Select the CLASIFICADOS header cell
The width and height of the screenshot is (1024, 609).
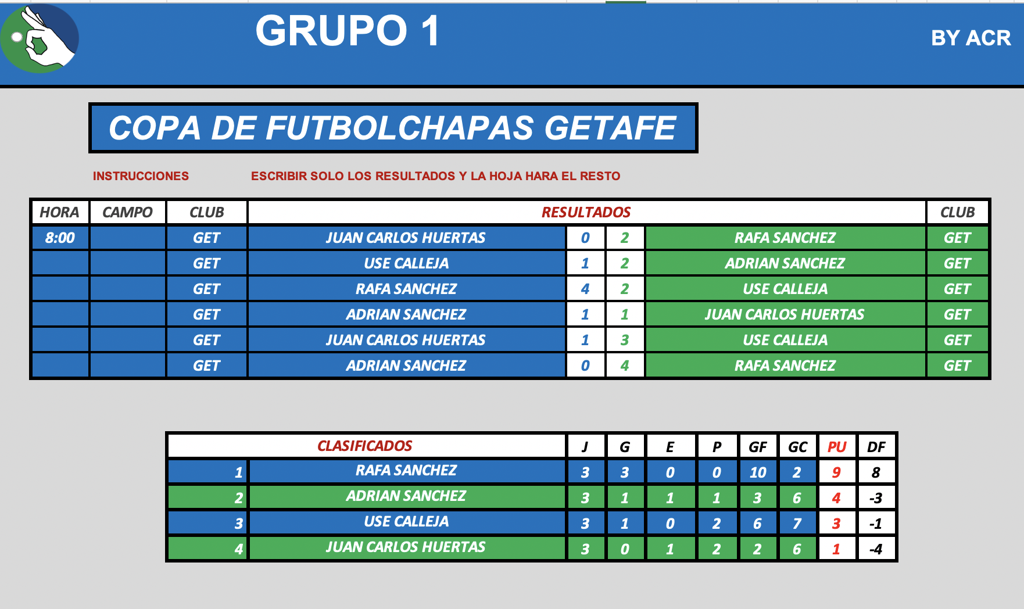click(366, 446)
